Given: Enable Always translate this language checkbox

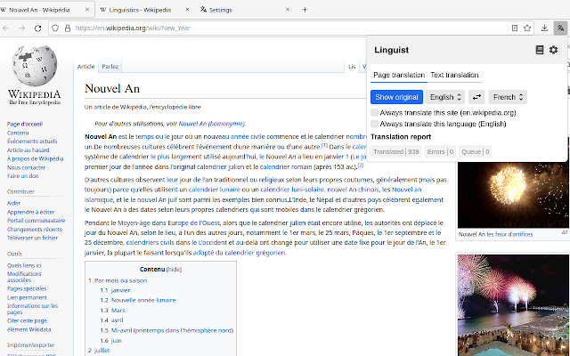Looking at the screenshot, I should coord(375,124).
